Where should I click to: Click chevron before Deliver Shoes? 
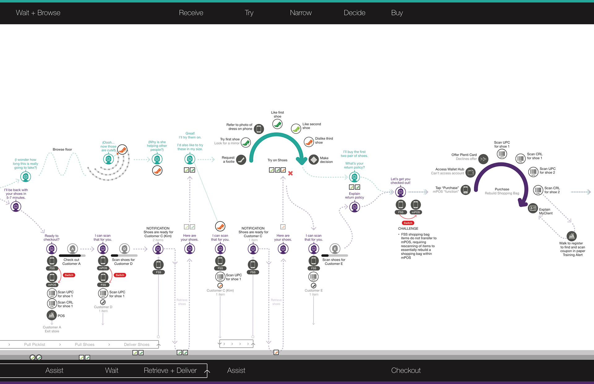tap(109, 344)
